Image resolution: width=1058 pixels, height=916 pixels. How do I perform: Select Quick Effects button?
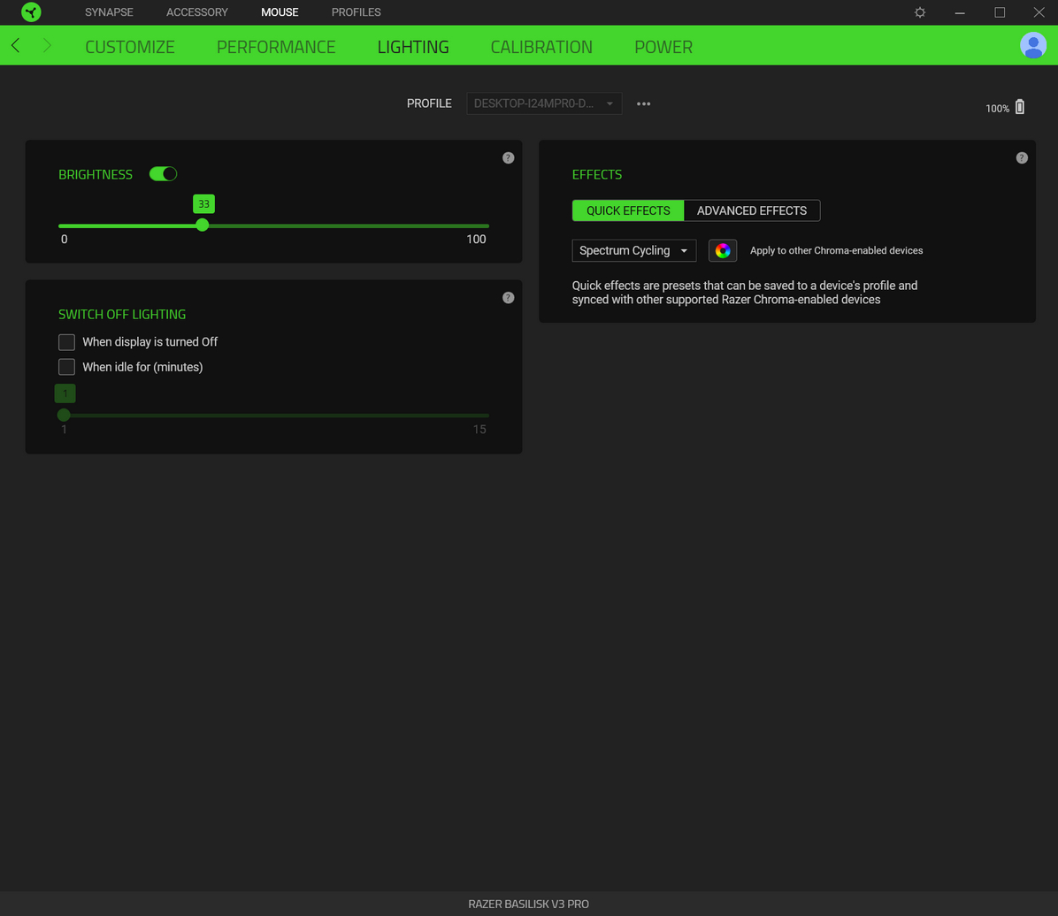[x=628, y=210]
